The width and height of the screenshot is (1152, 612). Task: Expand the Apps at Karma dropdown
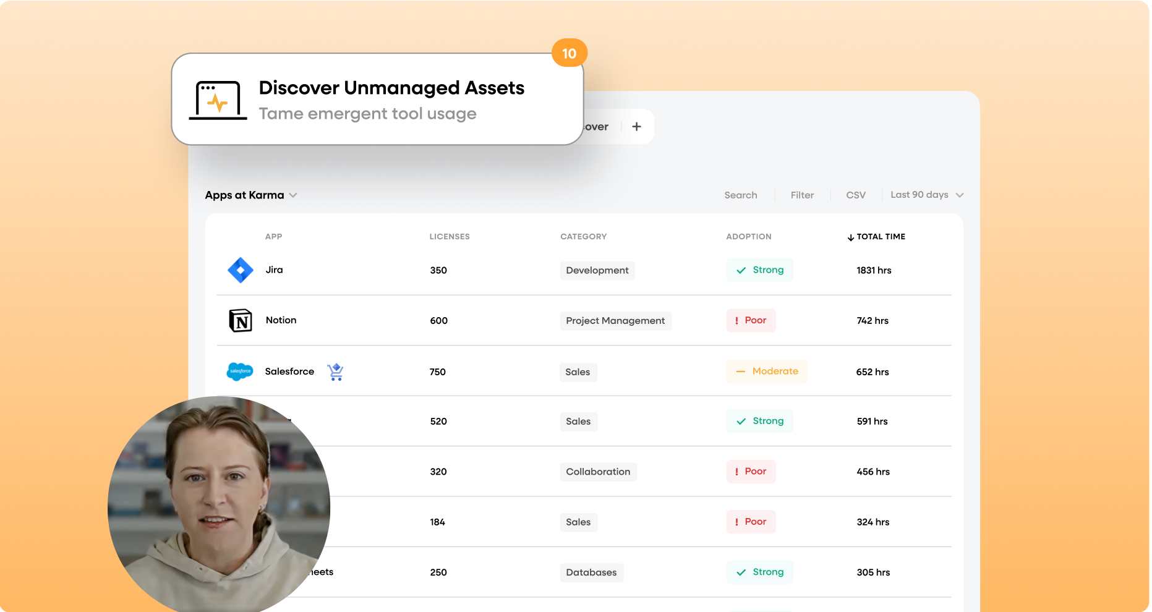pos(251,195)
